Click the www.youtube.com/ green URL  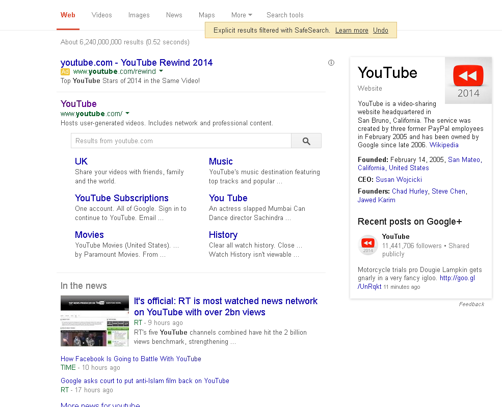91,114
